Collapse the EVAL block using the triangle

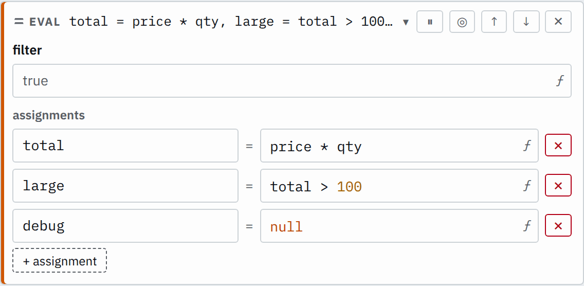coord(406,22)
